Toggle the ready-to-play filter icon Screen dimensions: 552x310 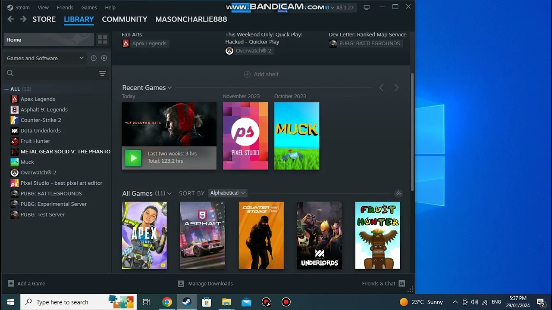(x=104, y=58)
